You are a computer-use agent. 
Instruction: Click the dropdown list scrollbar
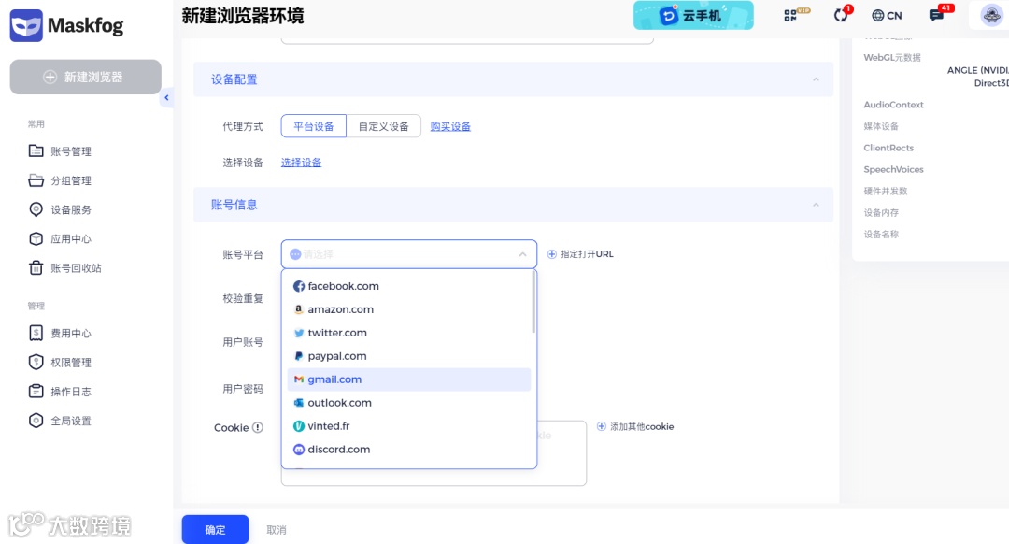coord(533,302)
